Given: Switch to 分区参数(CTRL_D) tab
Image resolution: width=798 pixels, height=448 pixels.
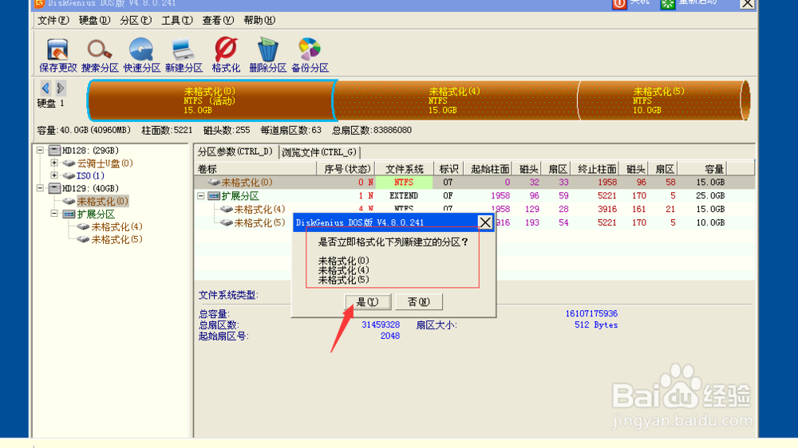Looking at the screenshot, I should click(235, 151).
